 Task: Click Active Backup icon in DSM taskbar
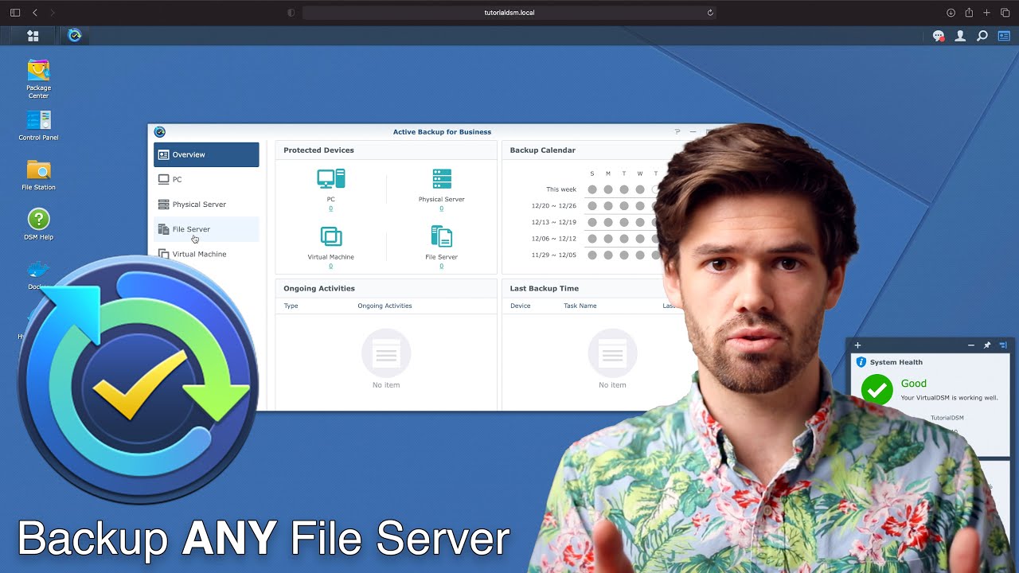75,36
